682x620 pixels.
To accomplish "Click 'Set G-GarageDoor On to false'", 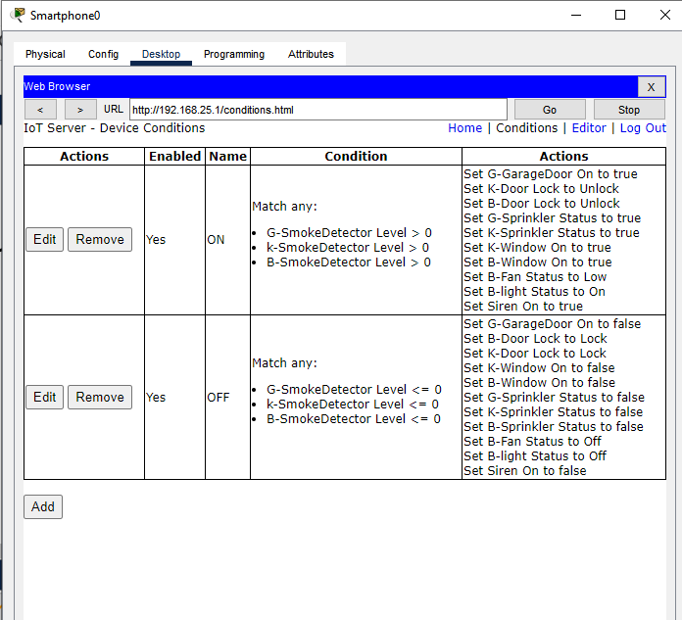I will tap(552, 324).
